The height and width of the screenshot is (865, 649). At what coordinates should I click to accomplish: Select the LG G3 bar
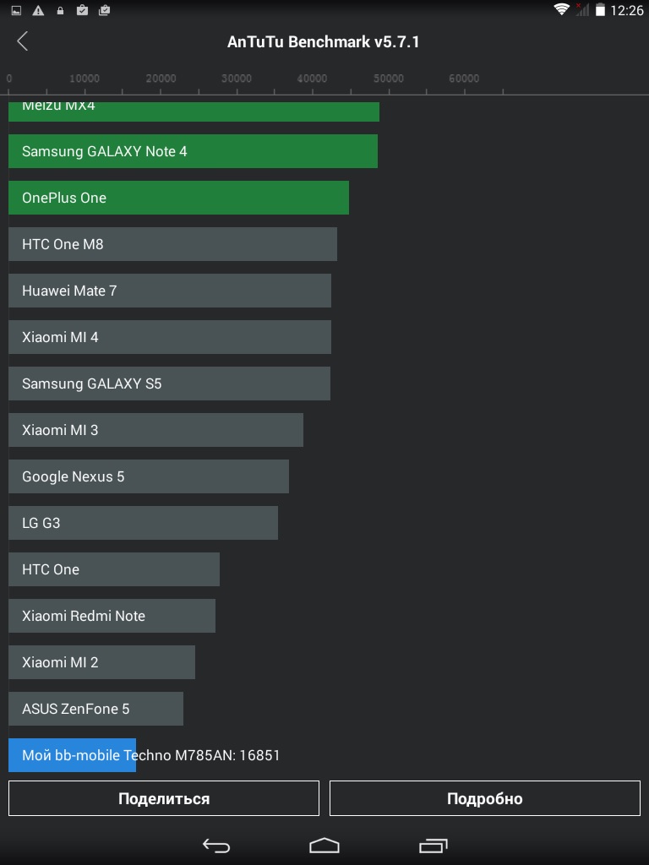[x=144, y=523]
